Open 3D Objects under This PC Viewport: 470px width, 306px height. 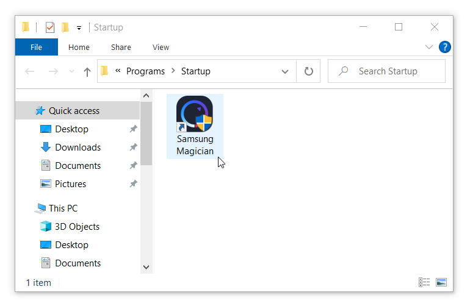[x=78, y=227]
